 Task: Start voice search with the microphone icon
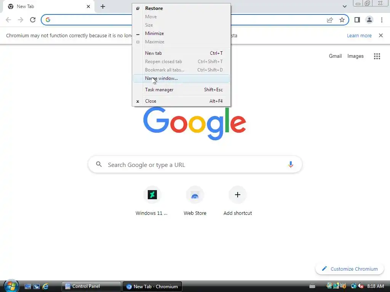291,164
